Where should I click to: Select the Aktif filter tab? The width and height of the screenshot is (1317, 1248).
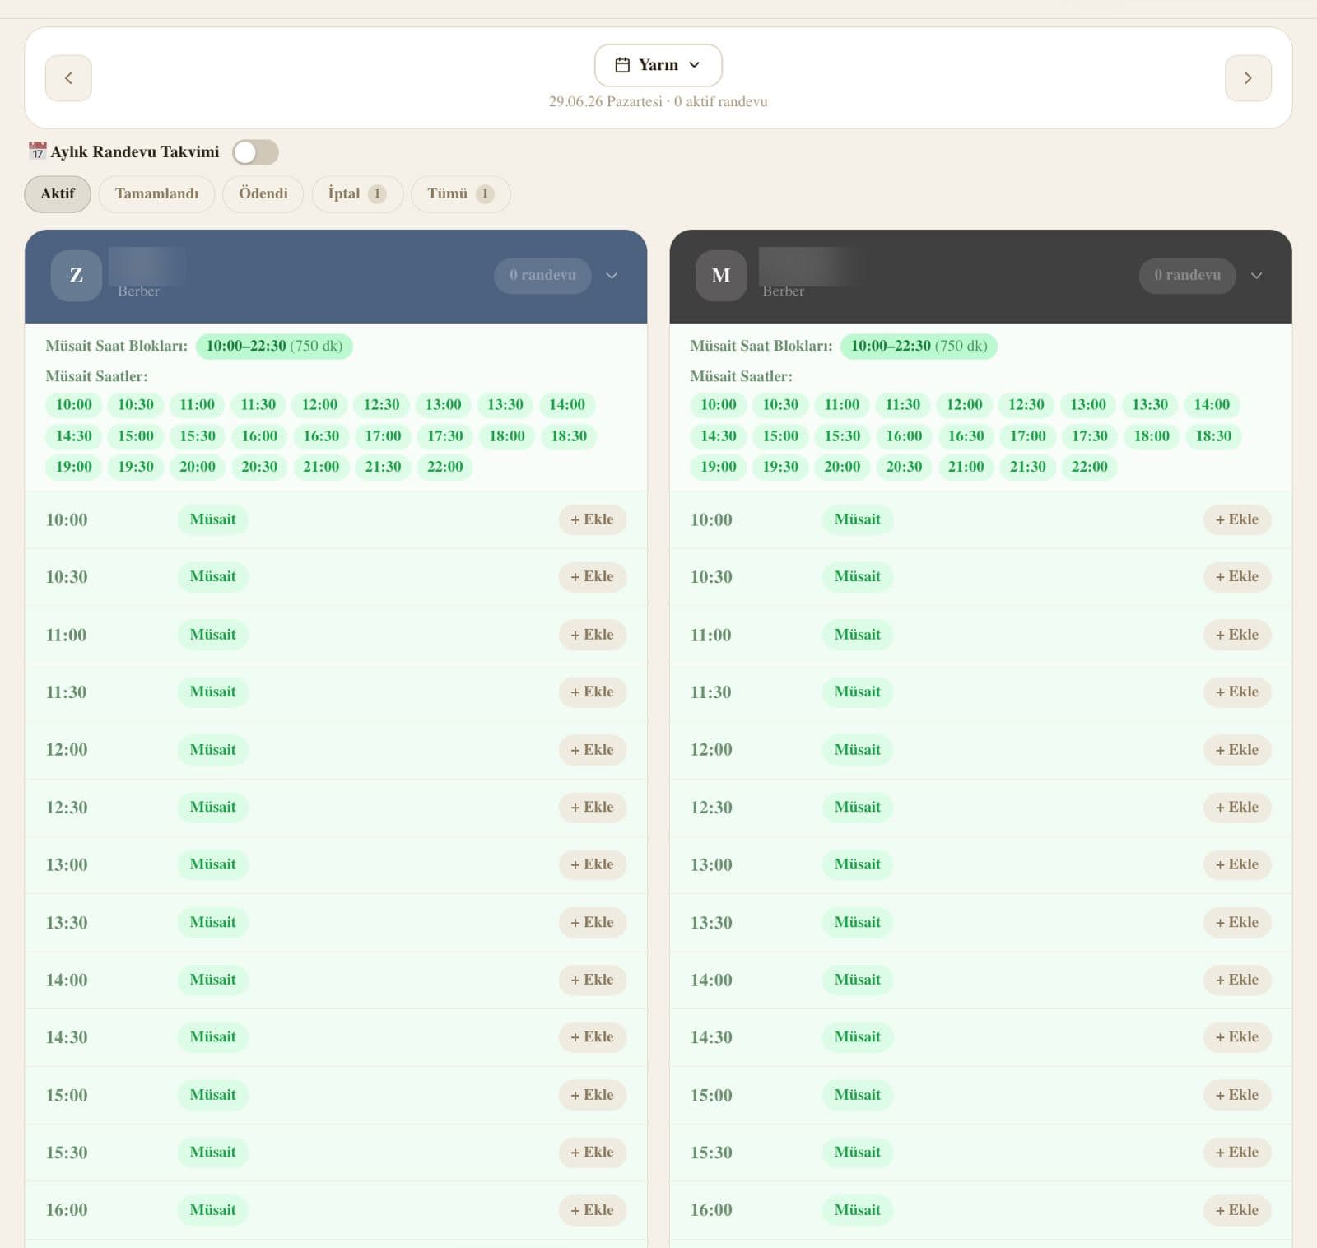[58, 193]
